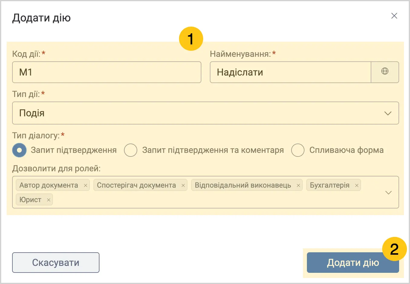Click the Скасувати button
410x284 pixels.
point(56,263)
